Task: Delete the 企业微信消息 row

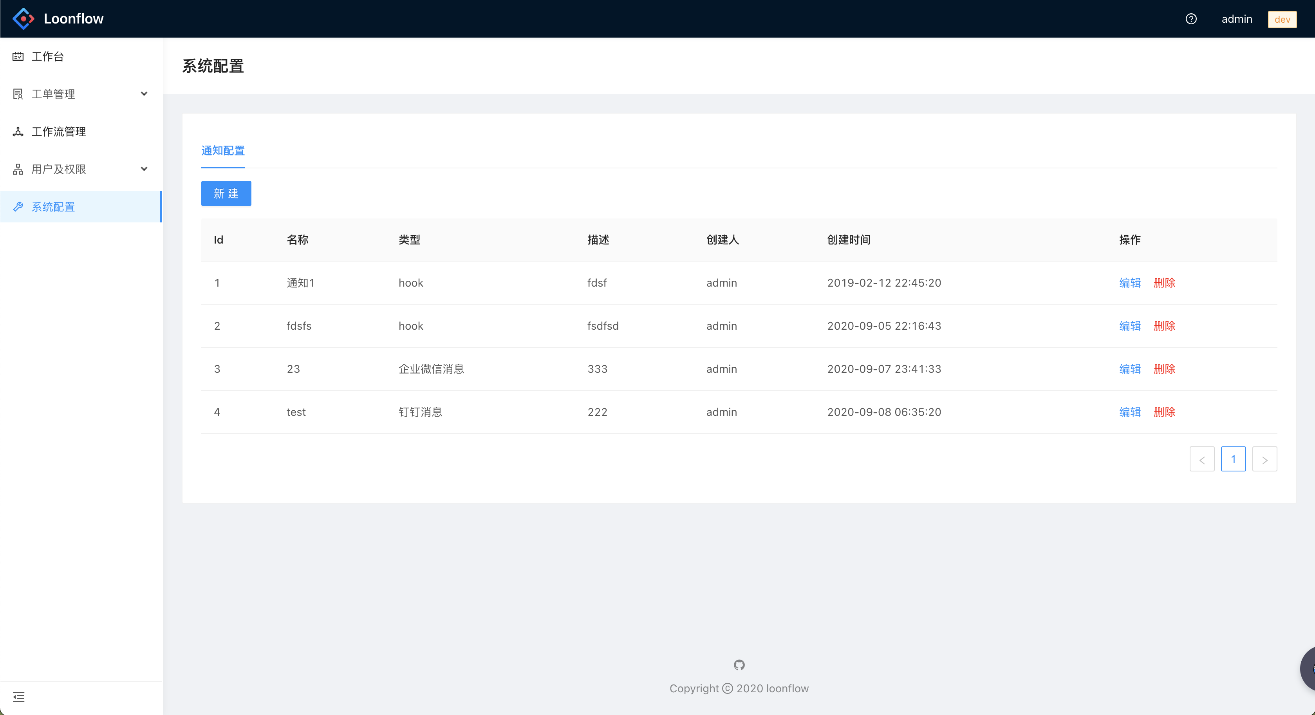Action: pyautogui.click(x=1164, y=369)
